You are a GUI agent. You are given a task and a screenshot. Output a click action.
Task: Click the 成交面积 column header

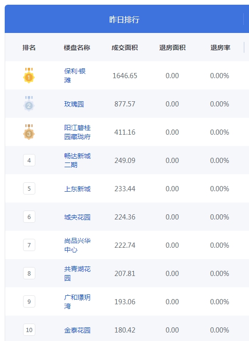pos(124,48)
